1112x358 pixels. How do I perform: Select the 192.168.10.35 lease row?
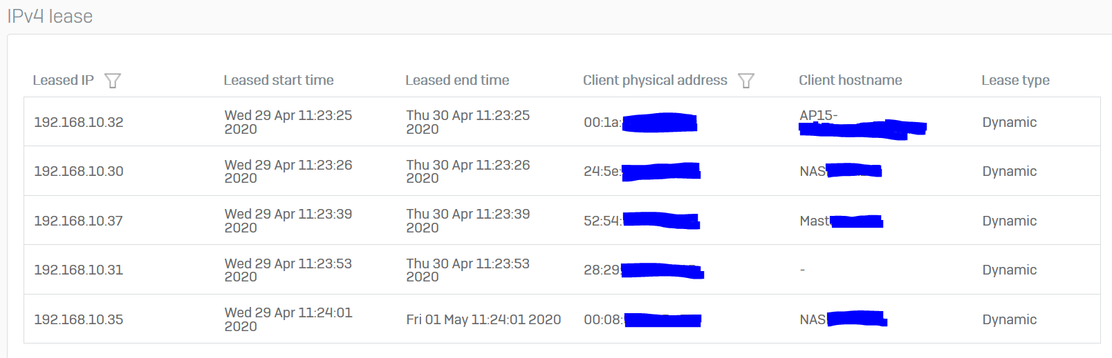tap(562, 319)
